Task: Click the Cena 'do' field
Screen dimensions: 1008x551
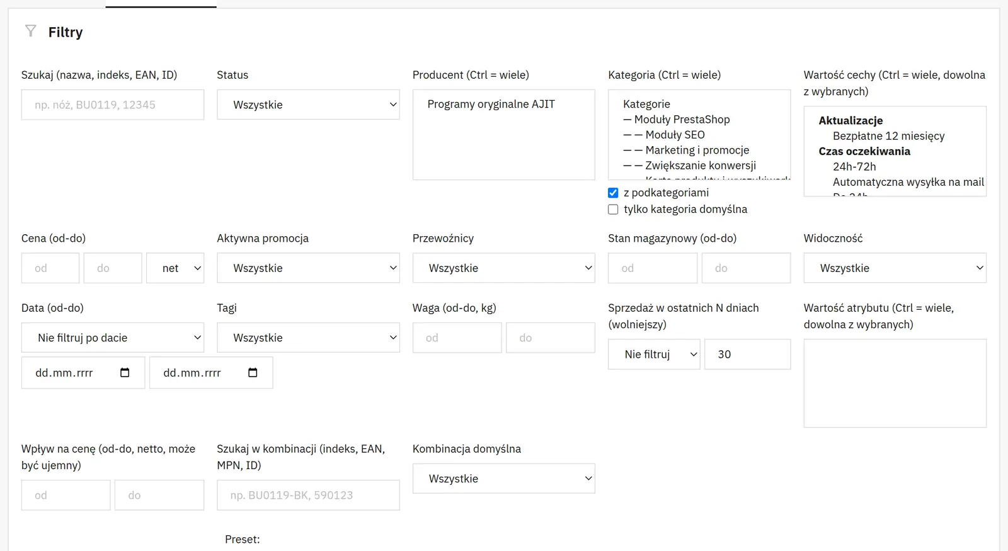Action: tap(113, 268)
